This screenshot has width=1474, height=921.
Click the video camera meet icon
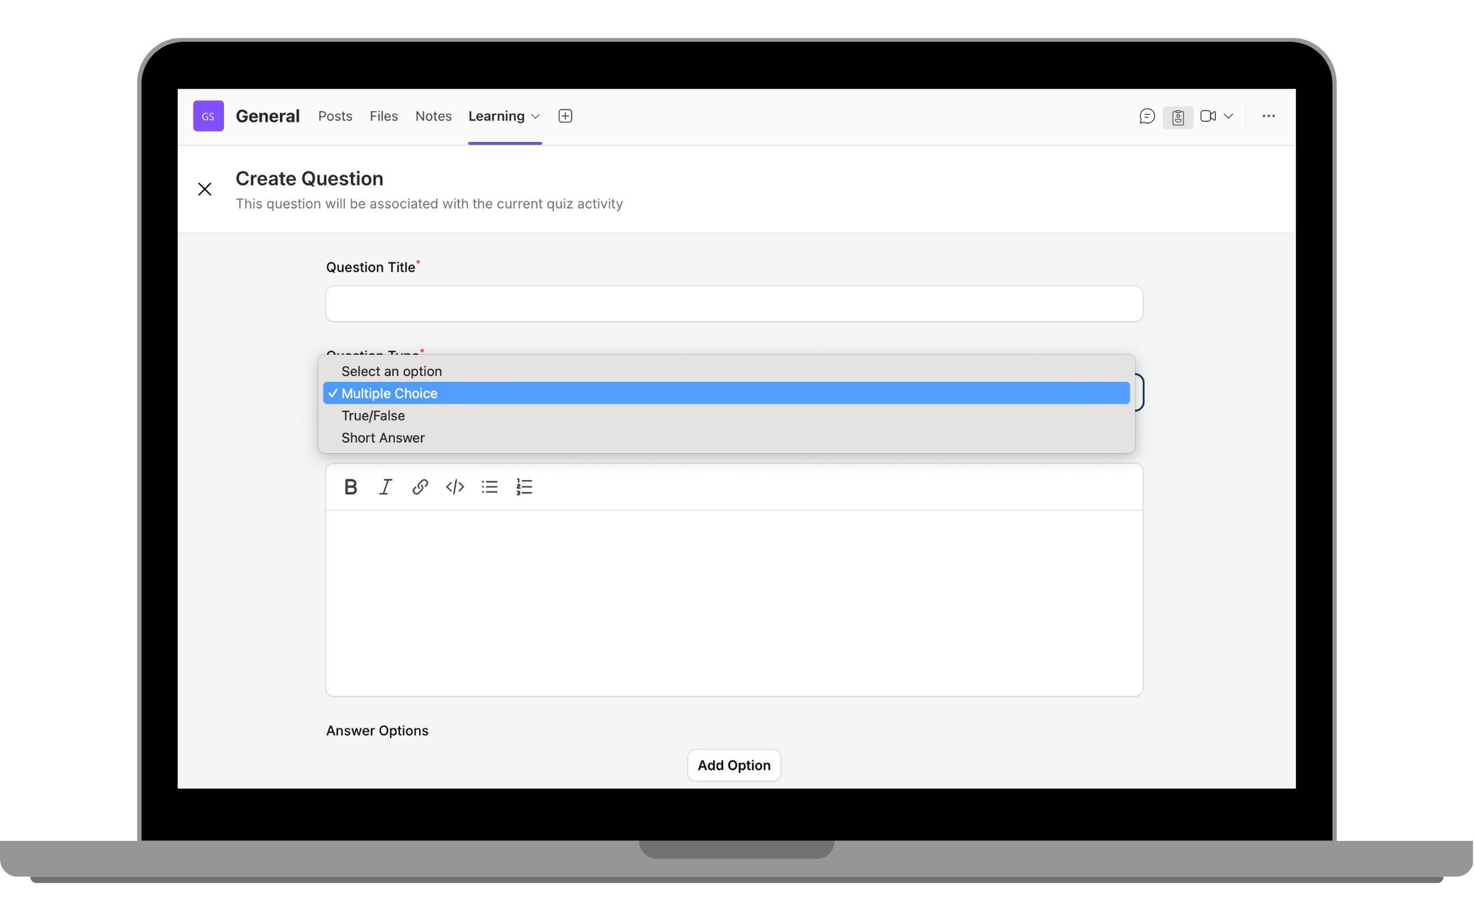point(1208,116)
